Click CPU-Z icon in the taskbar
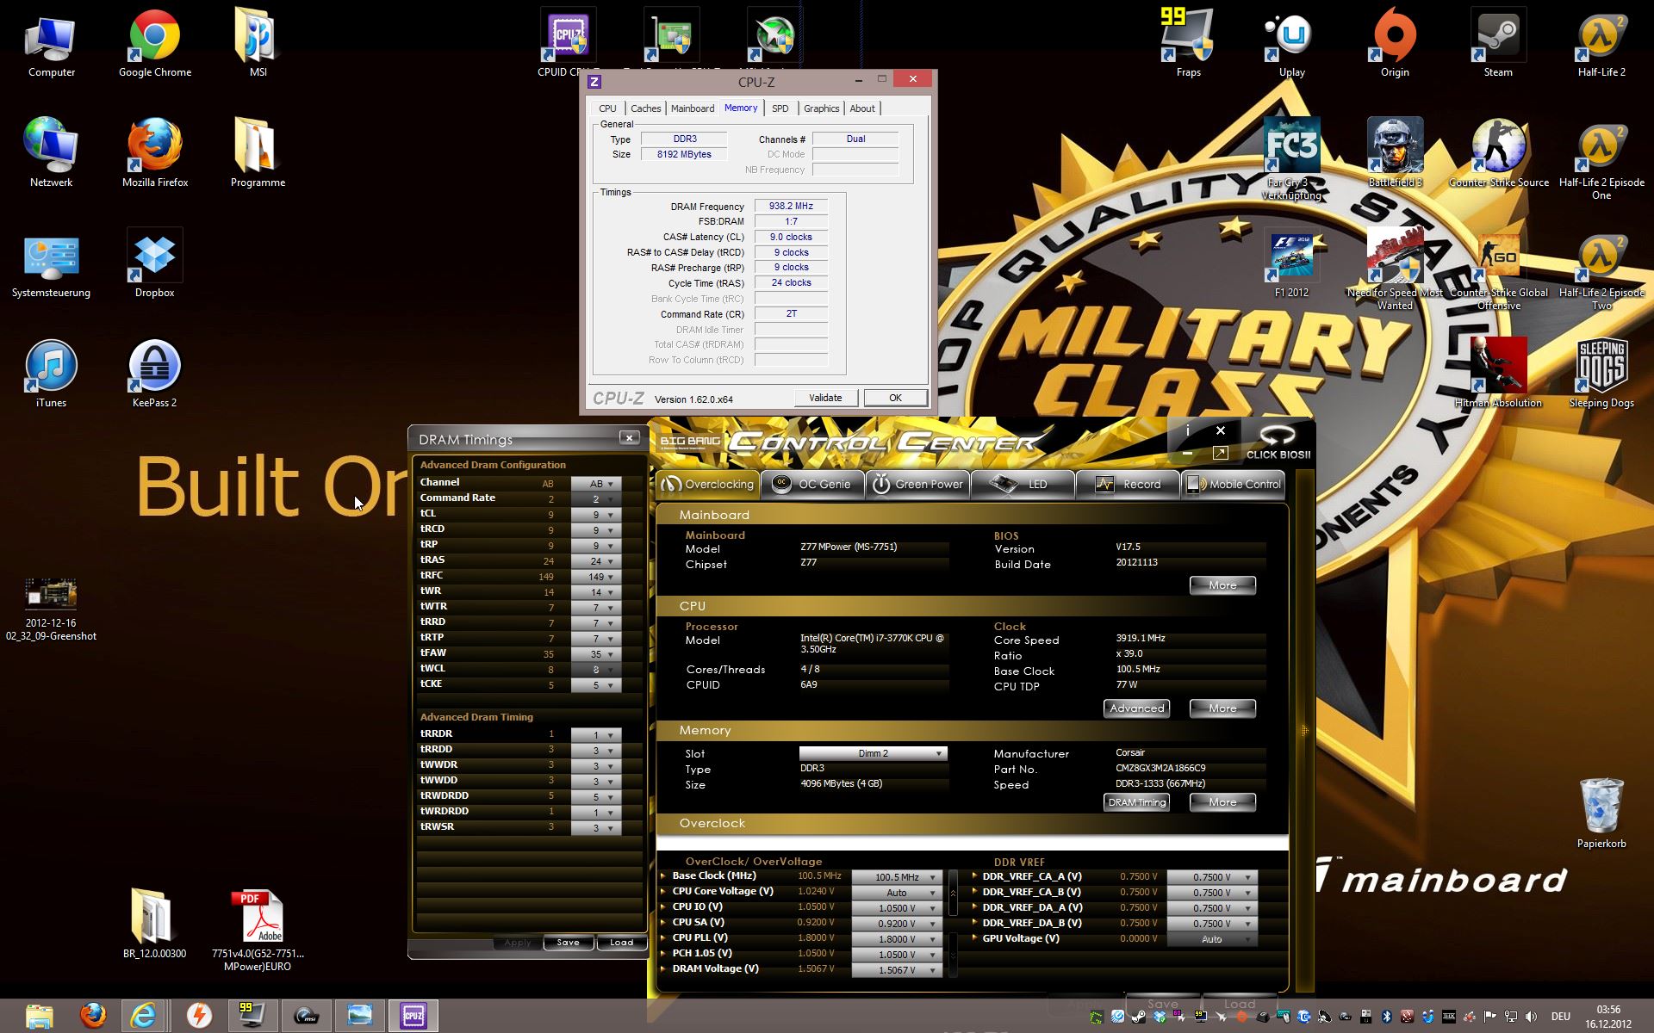This screenshot has width=1654, height=1033. (413, 1016)
